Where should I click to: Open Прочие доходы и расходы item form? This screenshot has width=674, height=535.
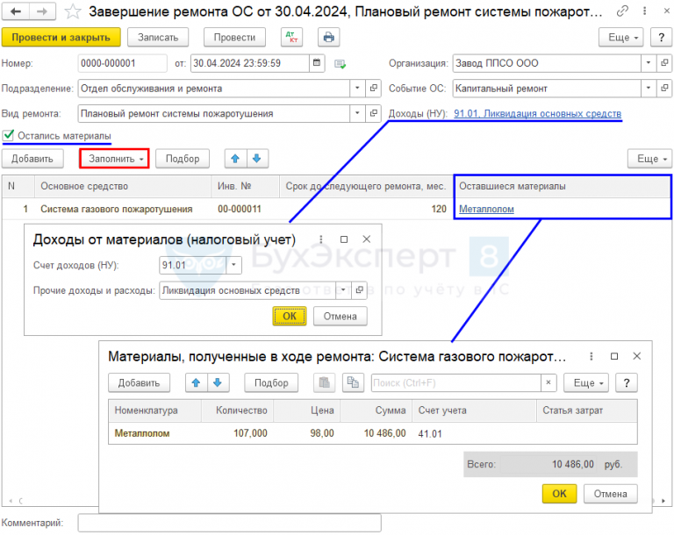(x=359, y=290)
